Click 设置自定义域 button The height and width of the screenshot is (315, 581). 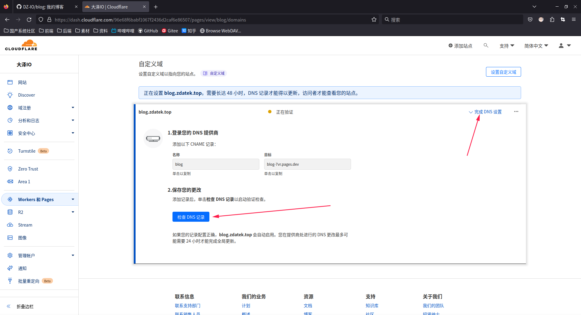coord(503,72)
